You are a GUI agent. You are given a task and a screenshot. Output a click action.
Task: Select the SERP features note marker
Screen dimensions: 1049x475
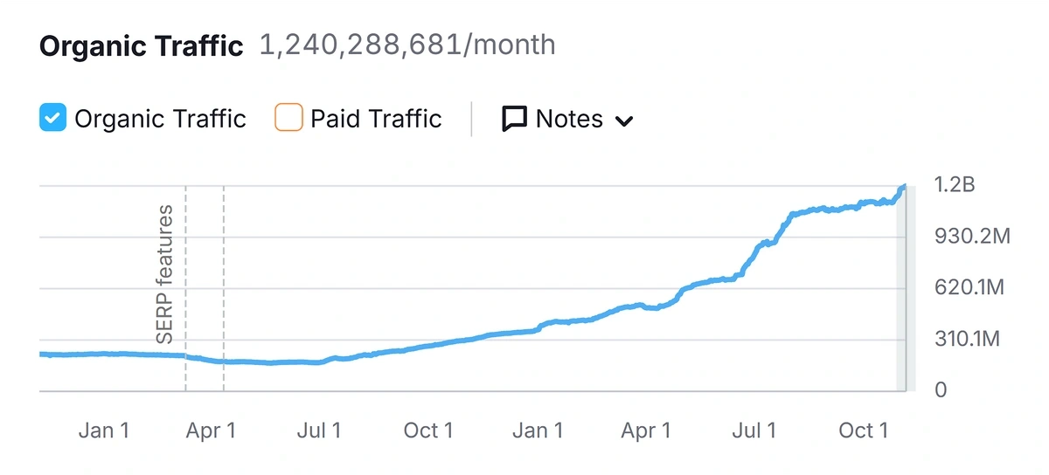point(164,274)
